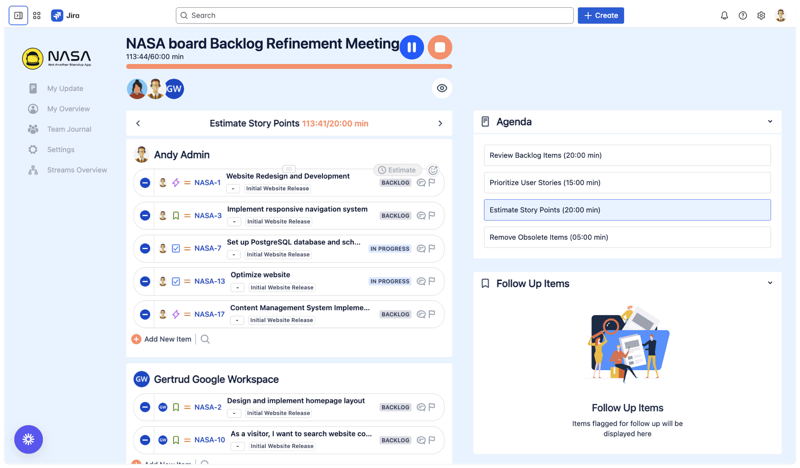Open story points dropdown for NASA-10
800x468 pixels.
pos(237,446)
